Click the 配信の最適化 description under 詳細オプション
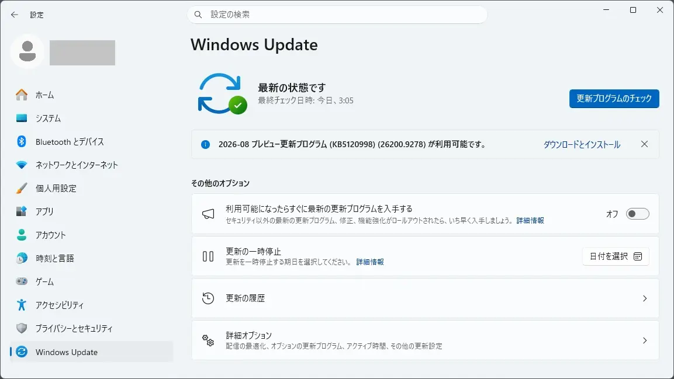This screenshot has width=674, height=379. (334, 346)
